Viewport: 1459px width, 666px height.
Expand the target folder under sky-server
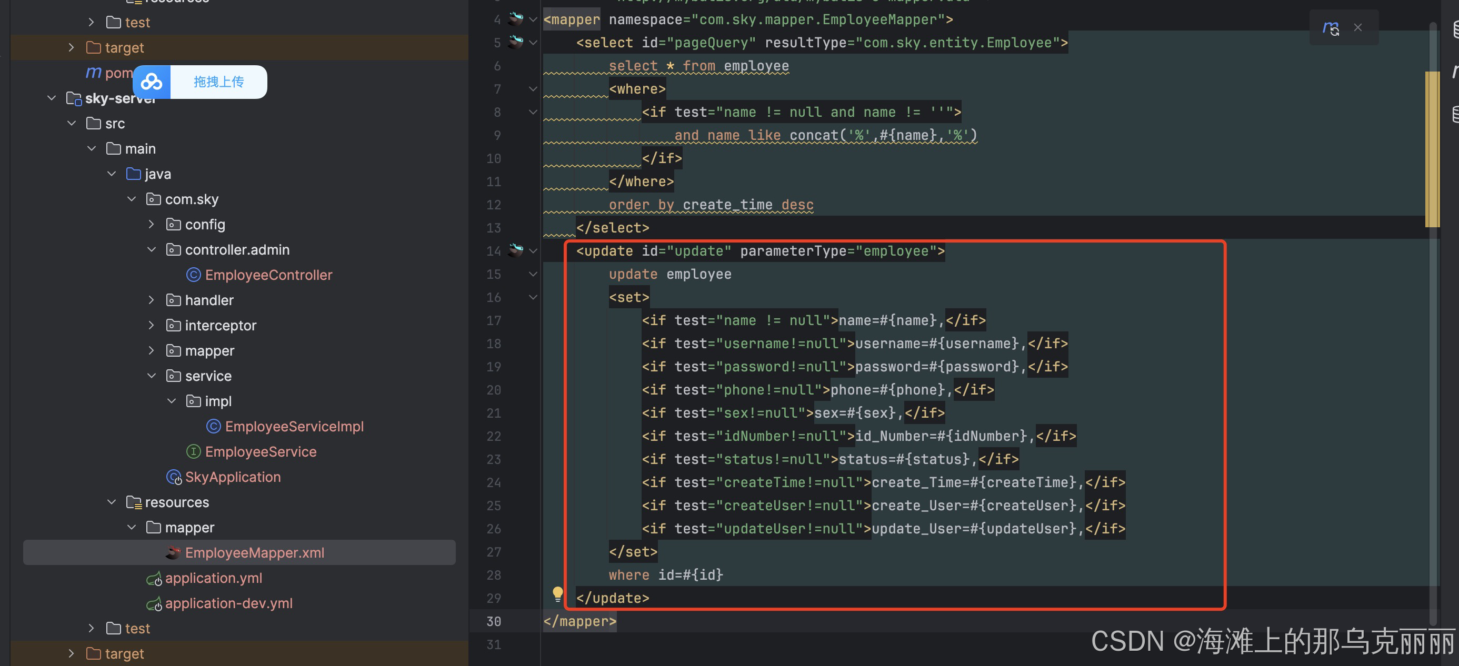click(71, 653)
